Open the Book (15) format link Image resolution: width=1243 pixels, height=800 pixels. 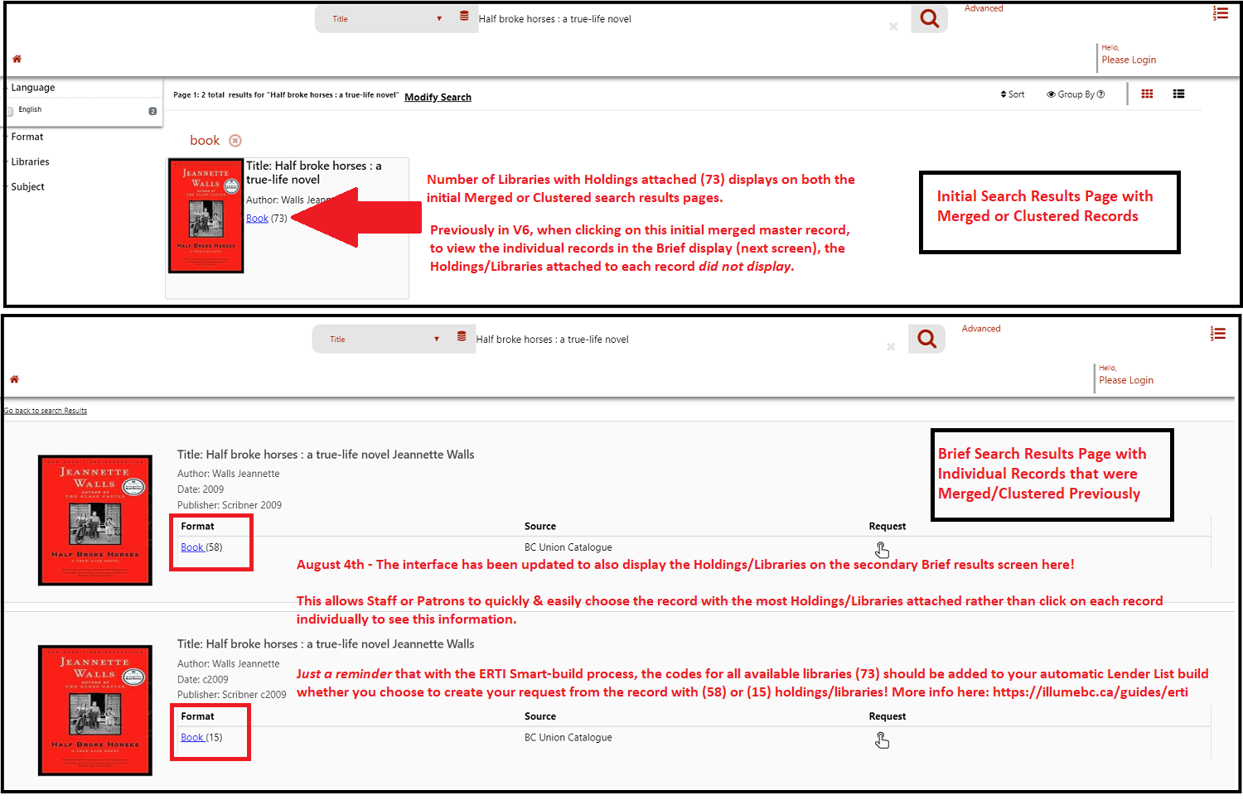pyautogui.click(x=192, y=737)
